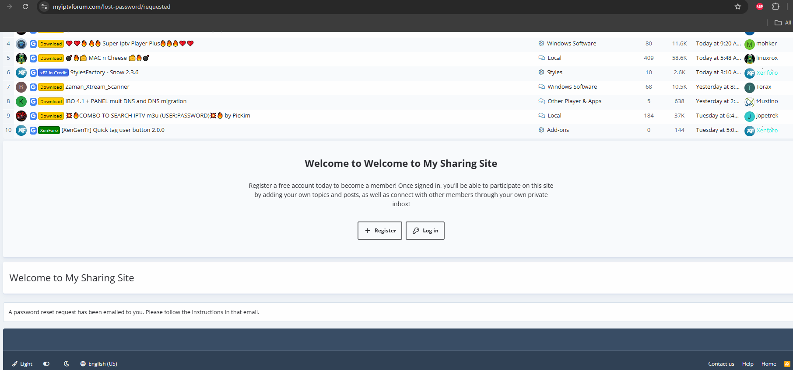Open the browser Extensions puzzle icon
This screenshot has width=793, height=370.
coord(775,7)
